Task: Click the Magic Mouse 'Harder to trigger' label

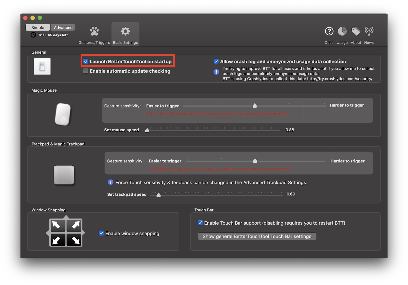Action: pos(347,105)
